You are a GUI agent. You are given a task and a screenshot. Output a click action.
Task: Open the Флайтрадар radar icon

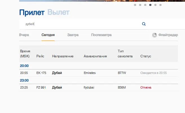click(x=155, y=35)
